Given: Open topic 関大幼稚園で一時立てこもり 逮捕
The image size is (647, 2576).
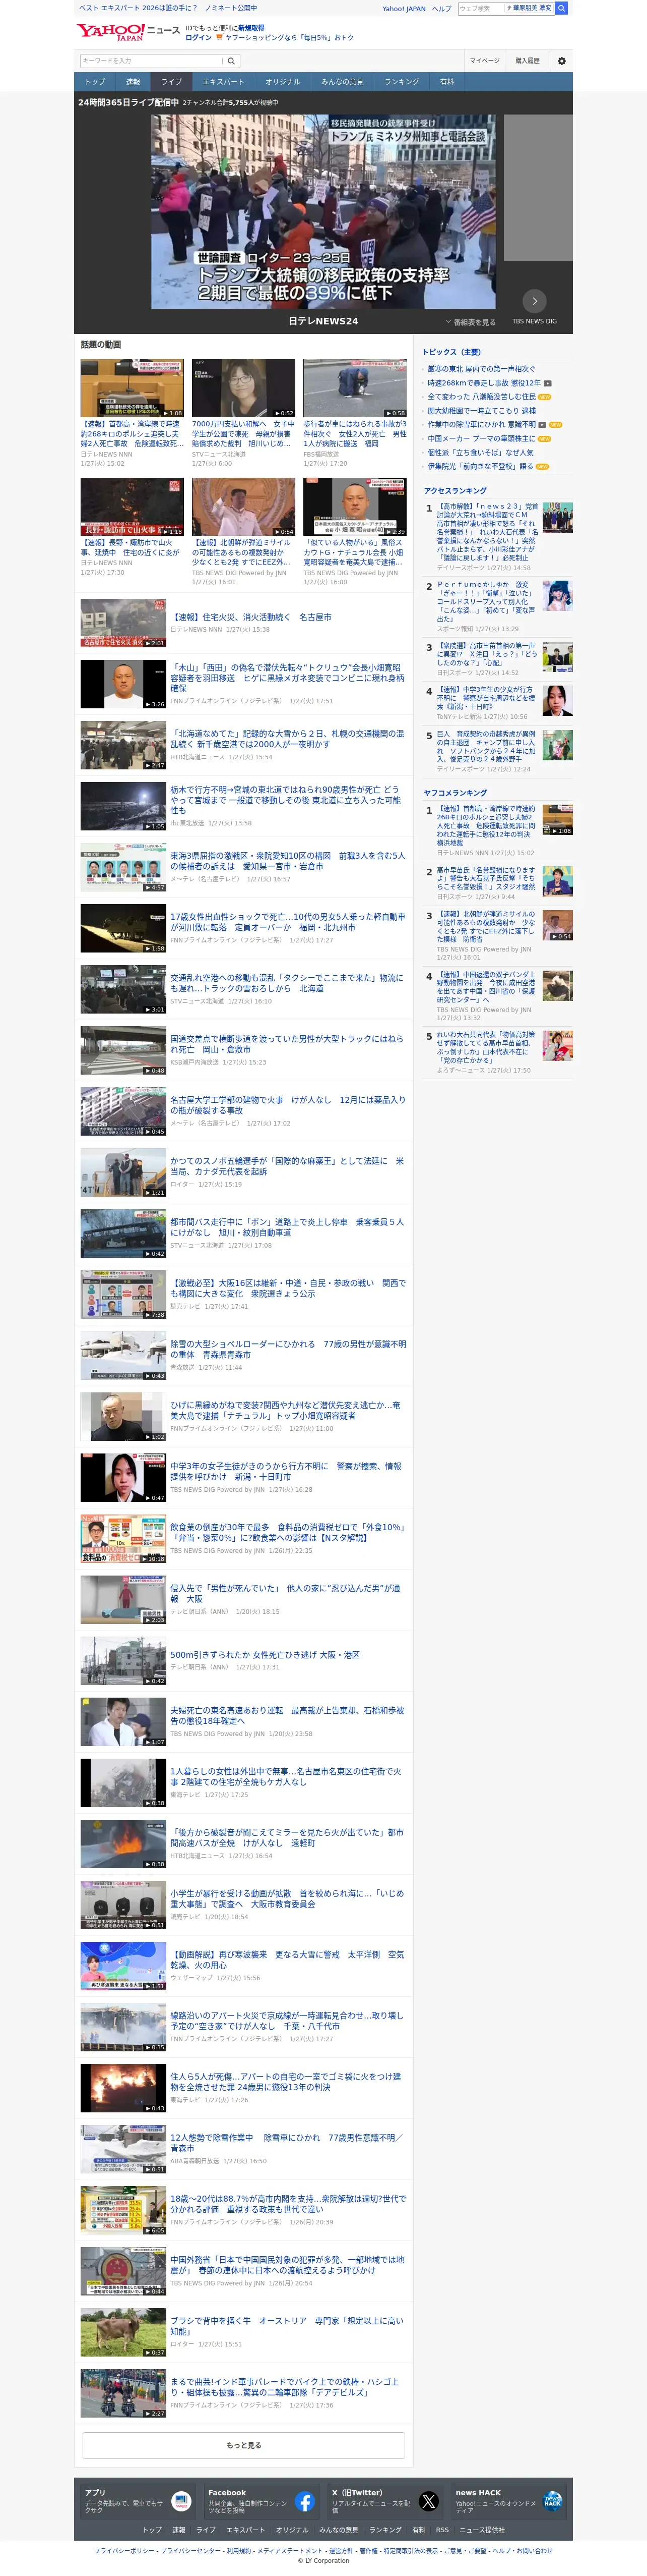Looking at the screenshot, I should (x=481, y=410).
